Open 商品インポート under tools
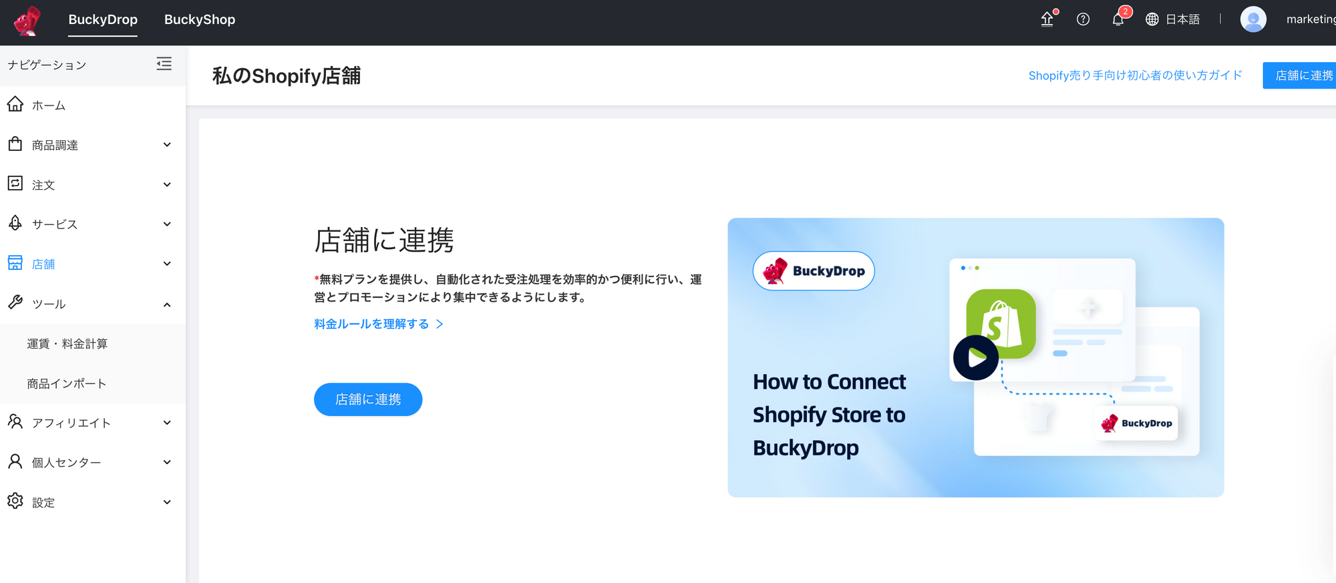This screenshot has width=1336, height=583. coord(67,383)
